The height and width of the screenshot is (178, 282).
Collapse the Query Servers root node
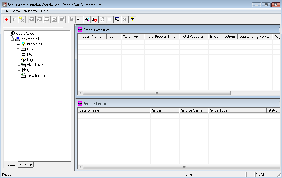click(x=7, y=34)
